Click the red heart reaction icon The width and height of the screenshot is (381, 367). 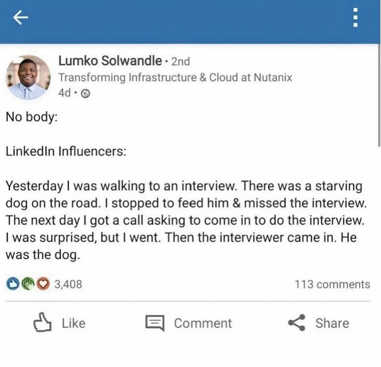tap(43, 283)
